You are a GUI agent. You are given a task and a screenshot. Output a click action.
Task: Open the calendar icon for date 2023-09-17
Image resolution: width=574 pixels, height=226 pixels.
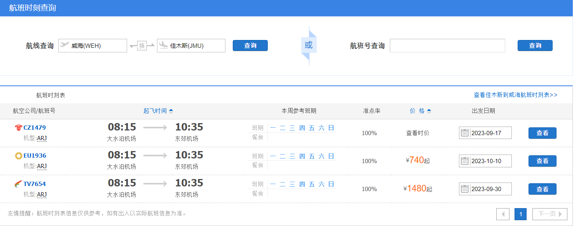pyautogui.click(x=464, y=133)
